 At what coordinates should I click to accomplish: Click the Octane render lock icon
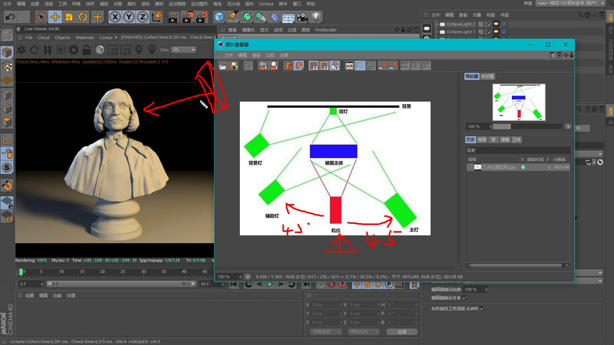click(86, 50)
